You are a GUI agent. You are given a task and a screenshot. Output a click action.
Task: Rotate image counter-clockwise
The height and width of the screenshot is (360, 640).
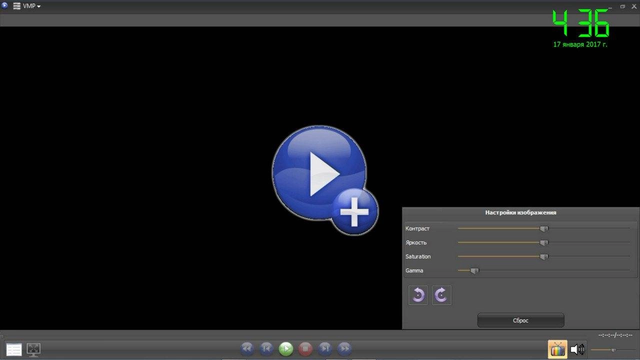tap(418, 295)
